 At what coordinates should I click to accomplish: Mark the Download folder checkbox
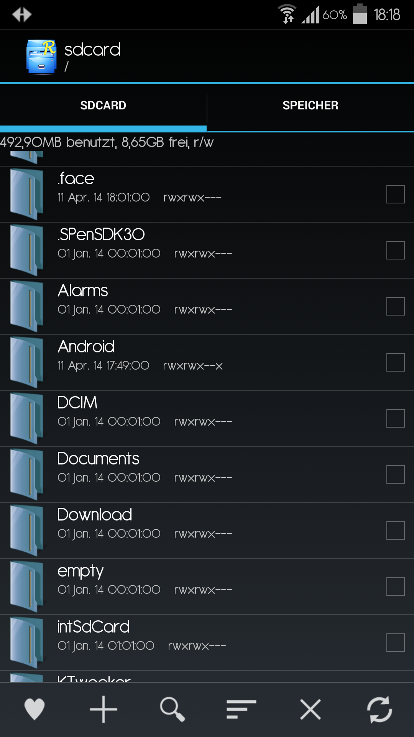pos(396,530)
